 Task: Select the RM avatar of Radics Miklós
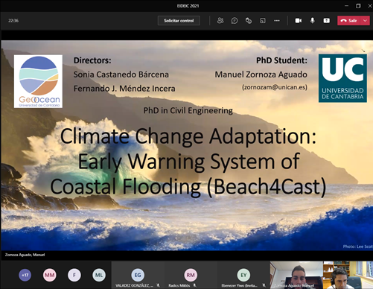click(x=191, y=275)
